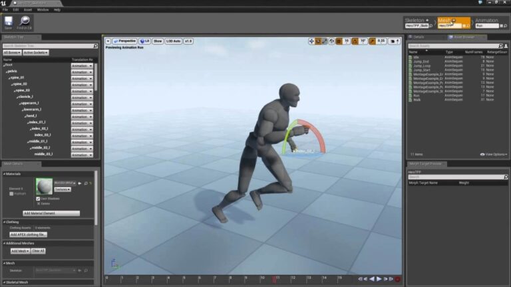
Task: Select the translate gizmo tool icon
Action: 312,41
